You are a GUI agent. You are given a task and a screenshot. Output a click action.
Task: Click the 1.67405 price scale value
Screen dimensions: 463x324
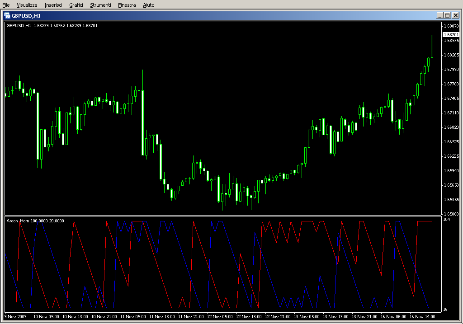click(452, 98)
